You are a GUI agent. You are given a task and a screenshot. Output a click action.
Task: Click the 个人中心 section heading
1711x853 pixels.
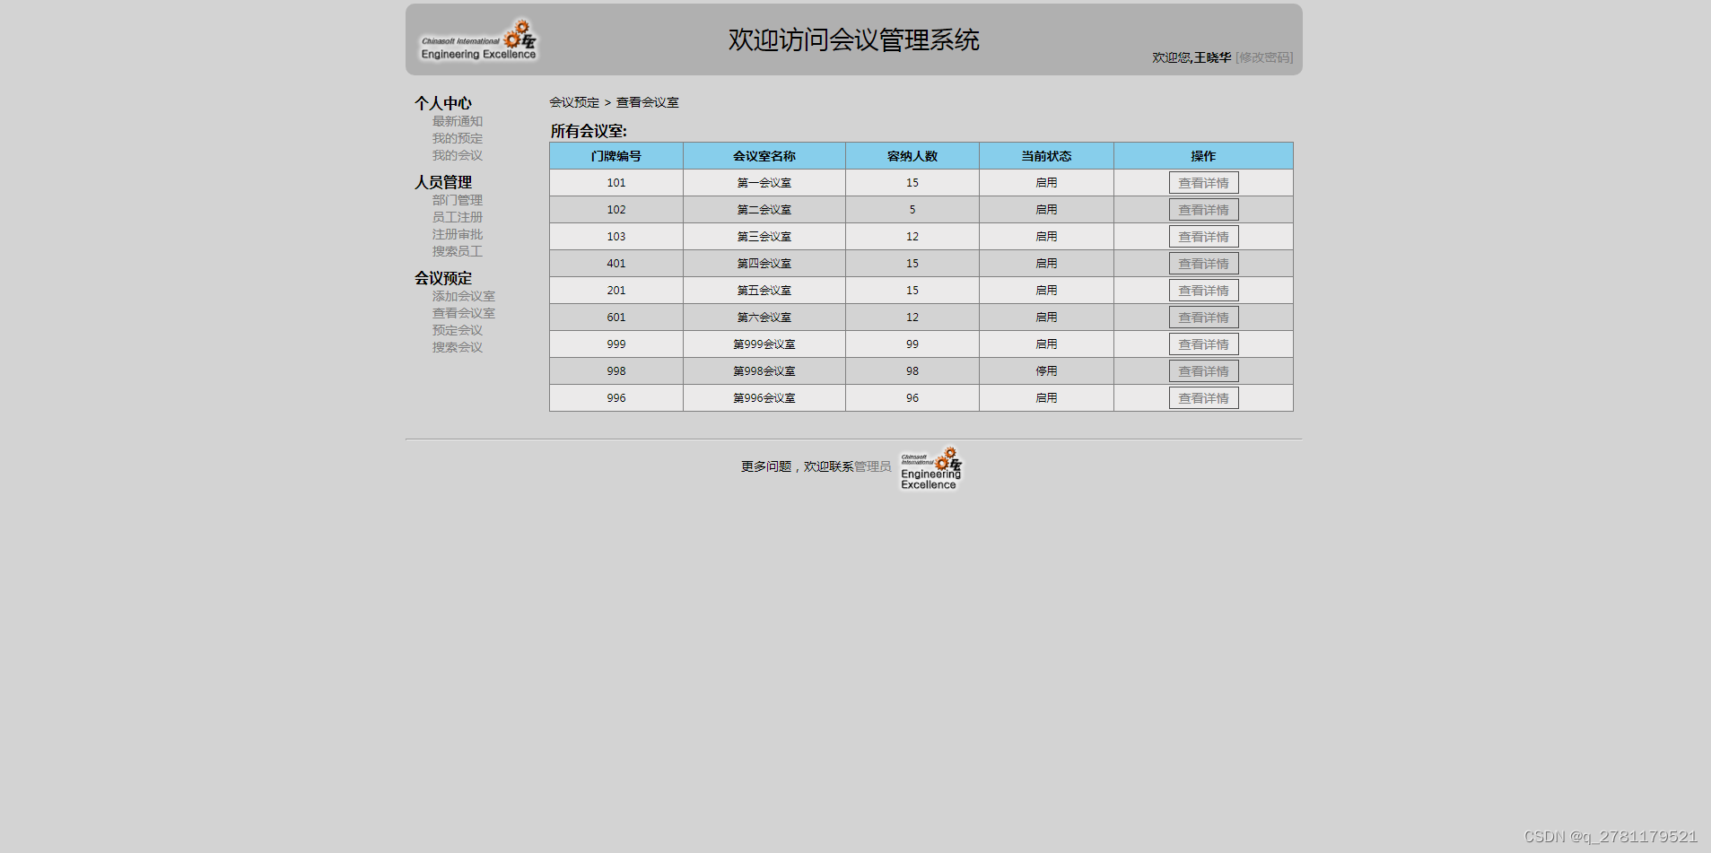click(443, 103)
